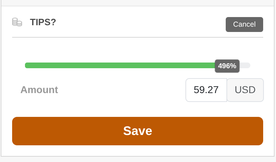Click the far left start of the tip slider

coord(27,65)
